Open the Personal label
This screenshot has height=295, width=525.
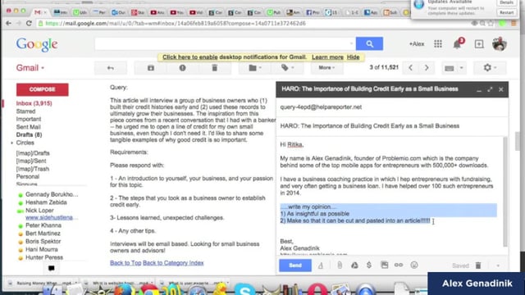point(28,177)
